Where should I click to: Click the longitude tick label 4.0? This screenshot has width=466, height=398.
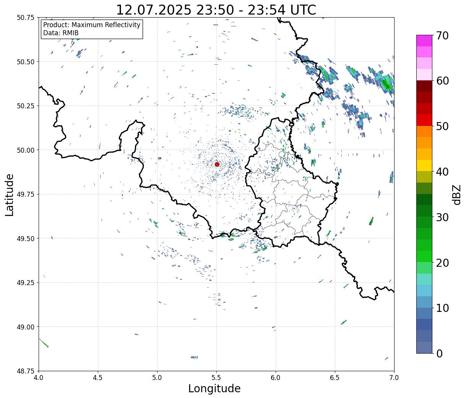pyautogui.click(x=39, y=378)
